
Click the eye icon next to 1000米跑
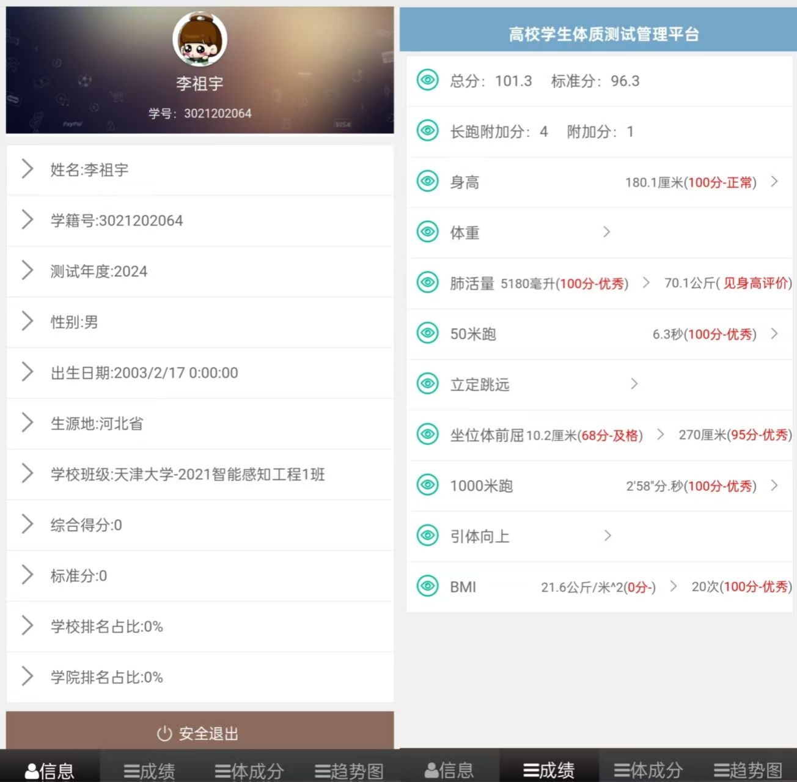coord(428,485)
